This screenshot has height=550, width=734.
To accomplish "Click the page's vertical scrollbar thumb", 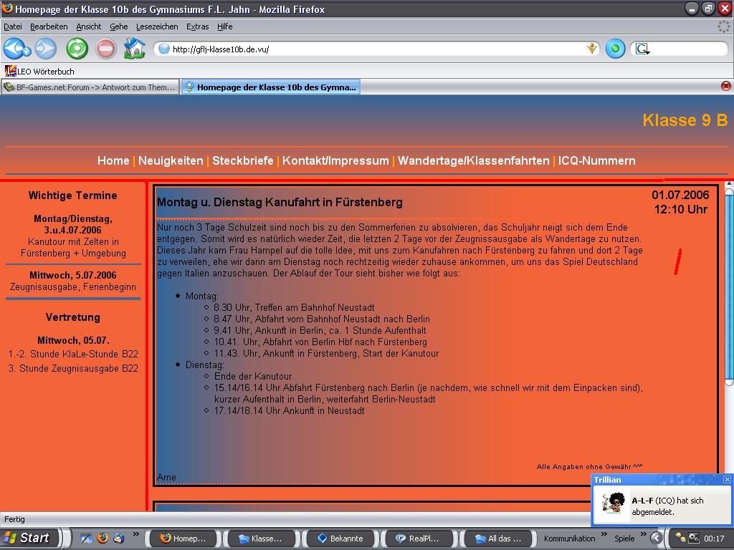I will pos(729,286).
